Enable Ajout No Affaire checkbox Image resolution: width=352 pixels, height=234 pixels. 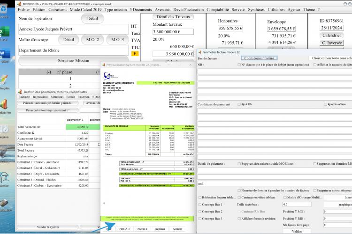[x=325, y=104]
